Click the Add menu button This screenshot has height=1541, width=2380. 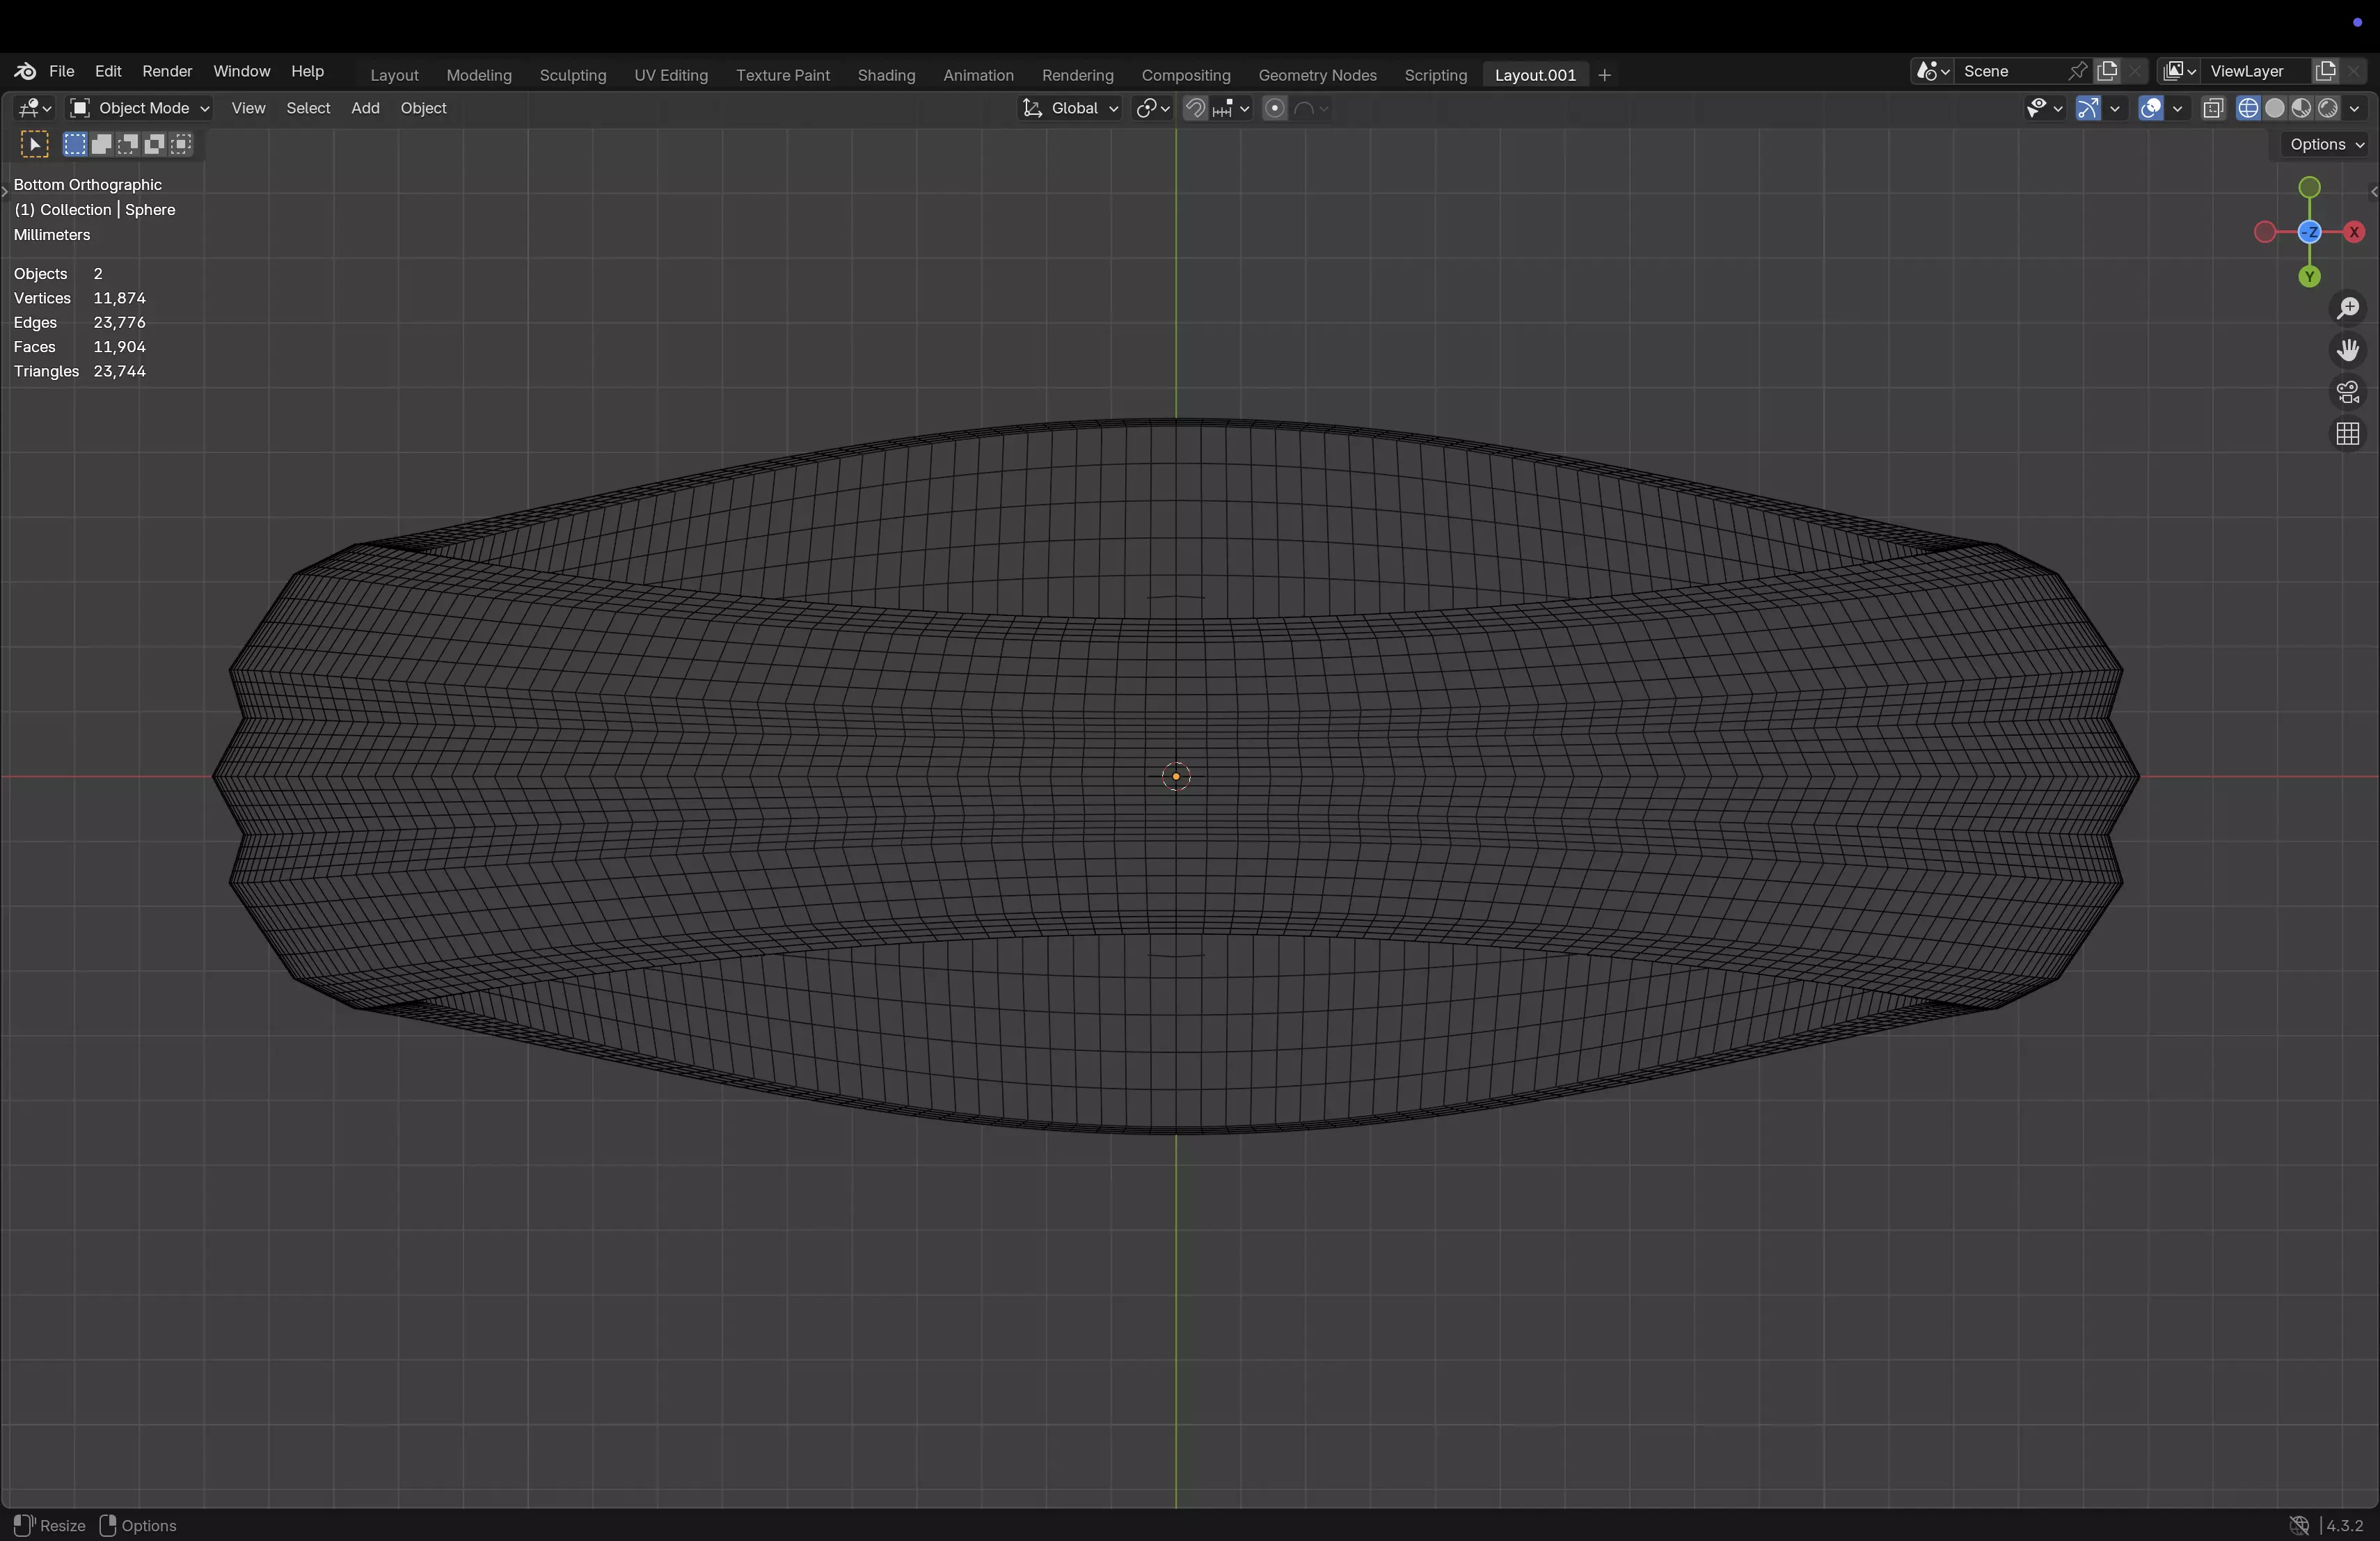point(365,108)
